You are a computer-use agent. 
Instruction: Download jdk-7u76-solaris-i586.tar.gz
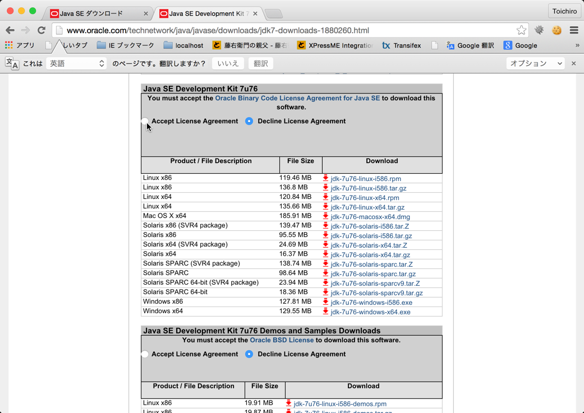point(371,236)
